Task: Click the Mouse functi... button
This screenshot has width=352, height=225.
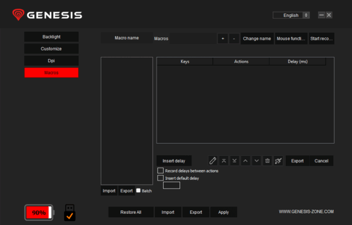Action: (x=291, y=39)
